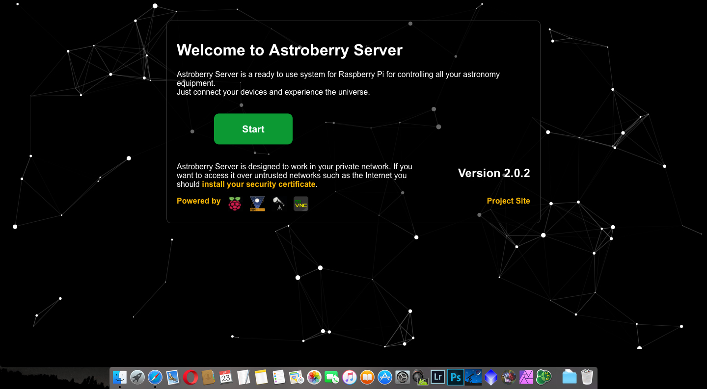Open the Trash in dock

(587, 377)
